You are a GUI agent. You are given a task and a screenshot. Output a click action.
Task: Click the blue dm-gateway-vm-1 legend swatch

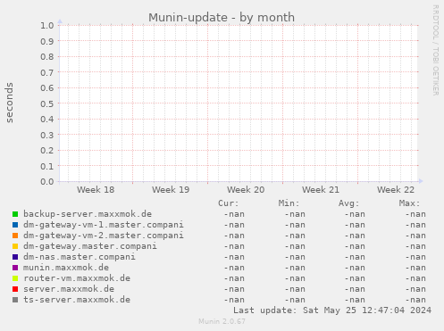15,225
